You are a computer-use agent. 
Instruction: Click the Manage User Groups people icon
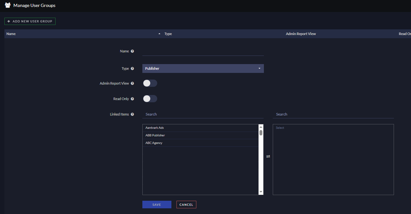pos(8,5)
